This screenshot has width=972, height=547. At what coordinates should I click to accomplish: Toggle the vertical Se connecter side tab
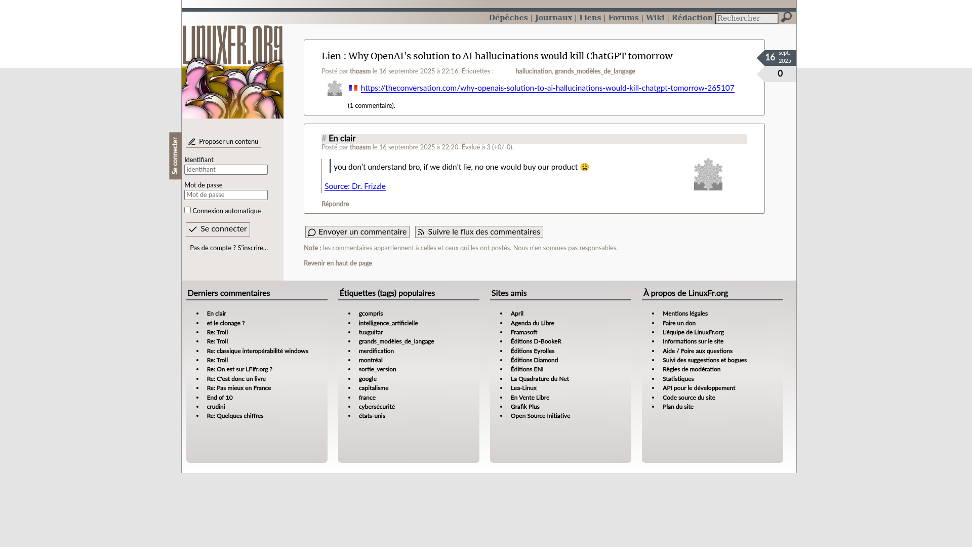175,156
